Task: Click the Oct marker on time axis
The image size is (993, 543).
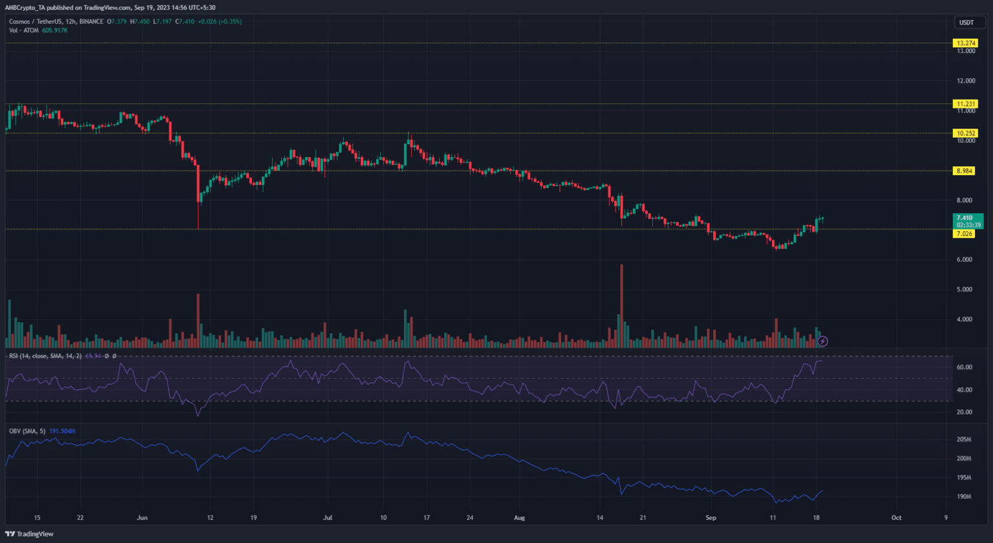Action: coord(896,518)
